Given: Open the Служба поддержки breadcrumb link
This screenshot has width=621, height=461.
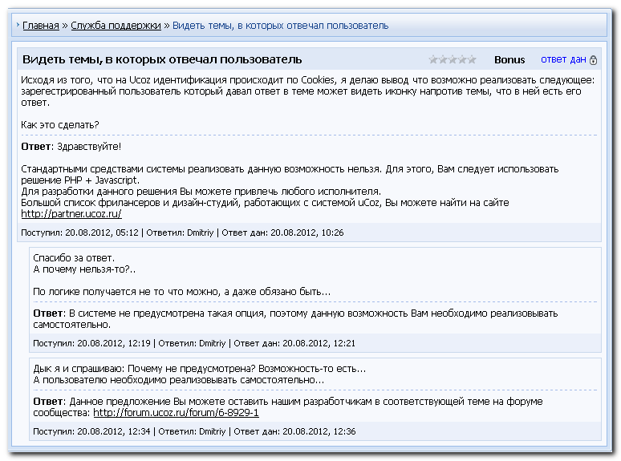Looking at the screenshot, I should click(x=116, y=26).
